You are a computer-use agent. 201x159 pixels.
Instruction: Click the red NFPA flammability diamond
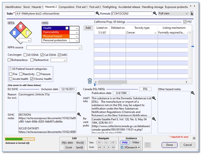[21, 26]
